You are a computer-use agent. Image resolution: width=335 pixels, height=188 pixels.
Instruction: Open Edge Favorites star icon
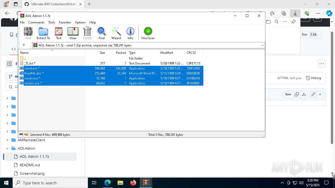(x=272, y=13)
